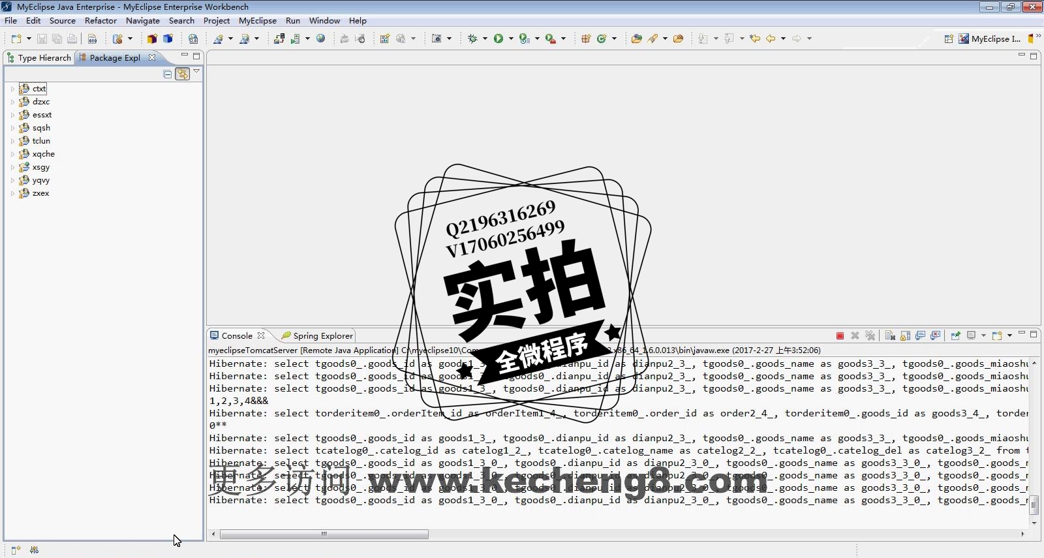This screenshot has height=558, width=1044.
Task: Click the Open Type folder icon
Action: click(636, 39)
